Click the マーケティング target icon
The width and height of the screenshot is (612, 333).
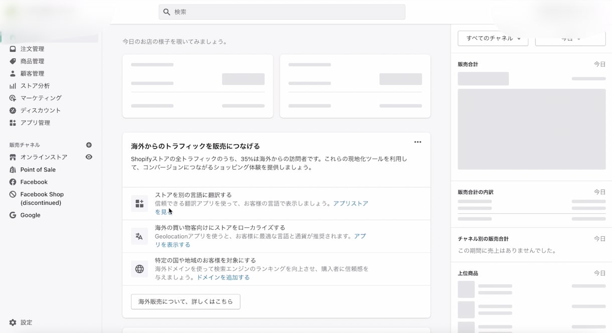point(13,98)
